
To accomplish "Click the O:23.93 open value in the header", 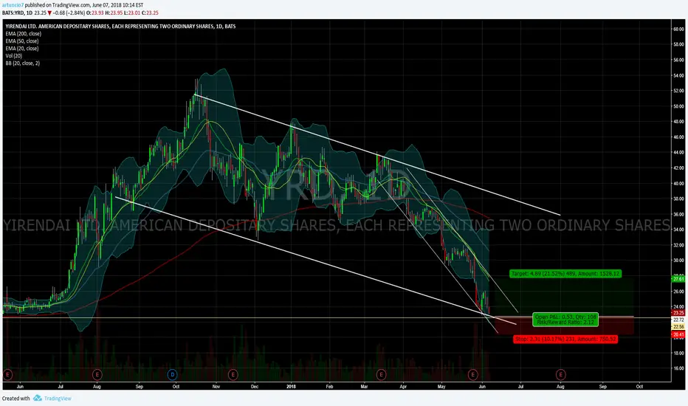I will [x=94, y=13].
